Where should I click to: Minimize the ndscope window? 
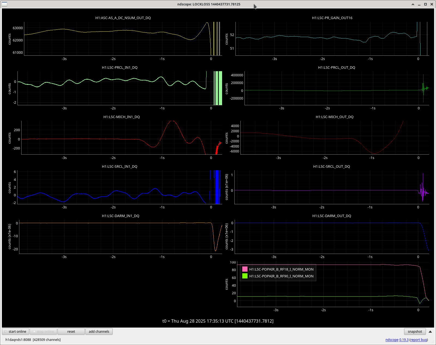[x=419, y=4]
